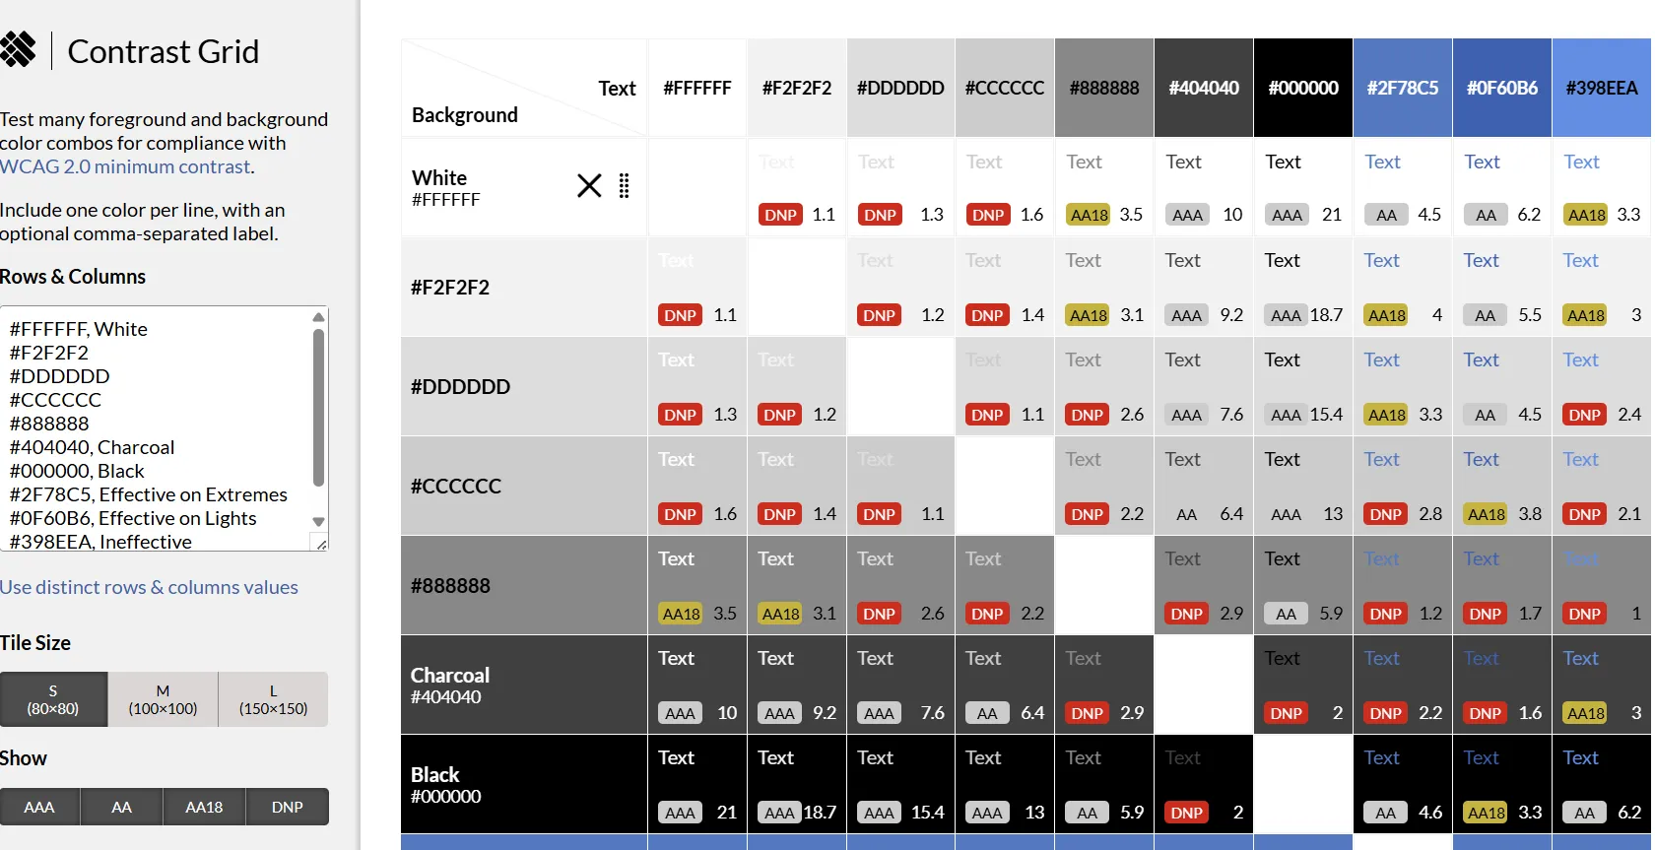Click the Background header label
Screen dimensions: 1655x850
pos(465,115)
